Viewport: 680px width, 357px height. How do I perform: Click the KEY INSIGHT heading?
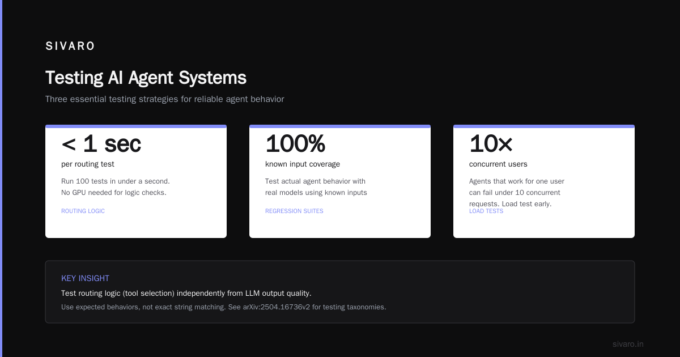[x=85, y=278]
